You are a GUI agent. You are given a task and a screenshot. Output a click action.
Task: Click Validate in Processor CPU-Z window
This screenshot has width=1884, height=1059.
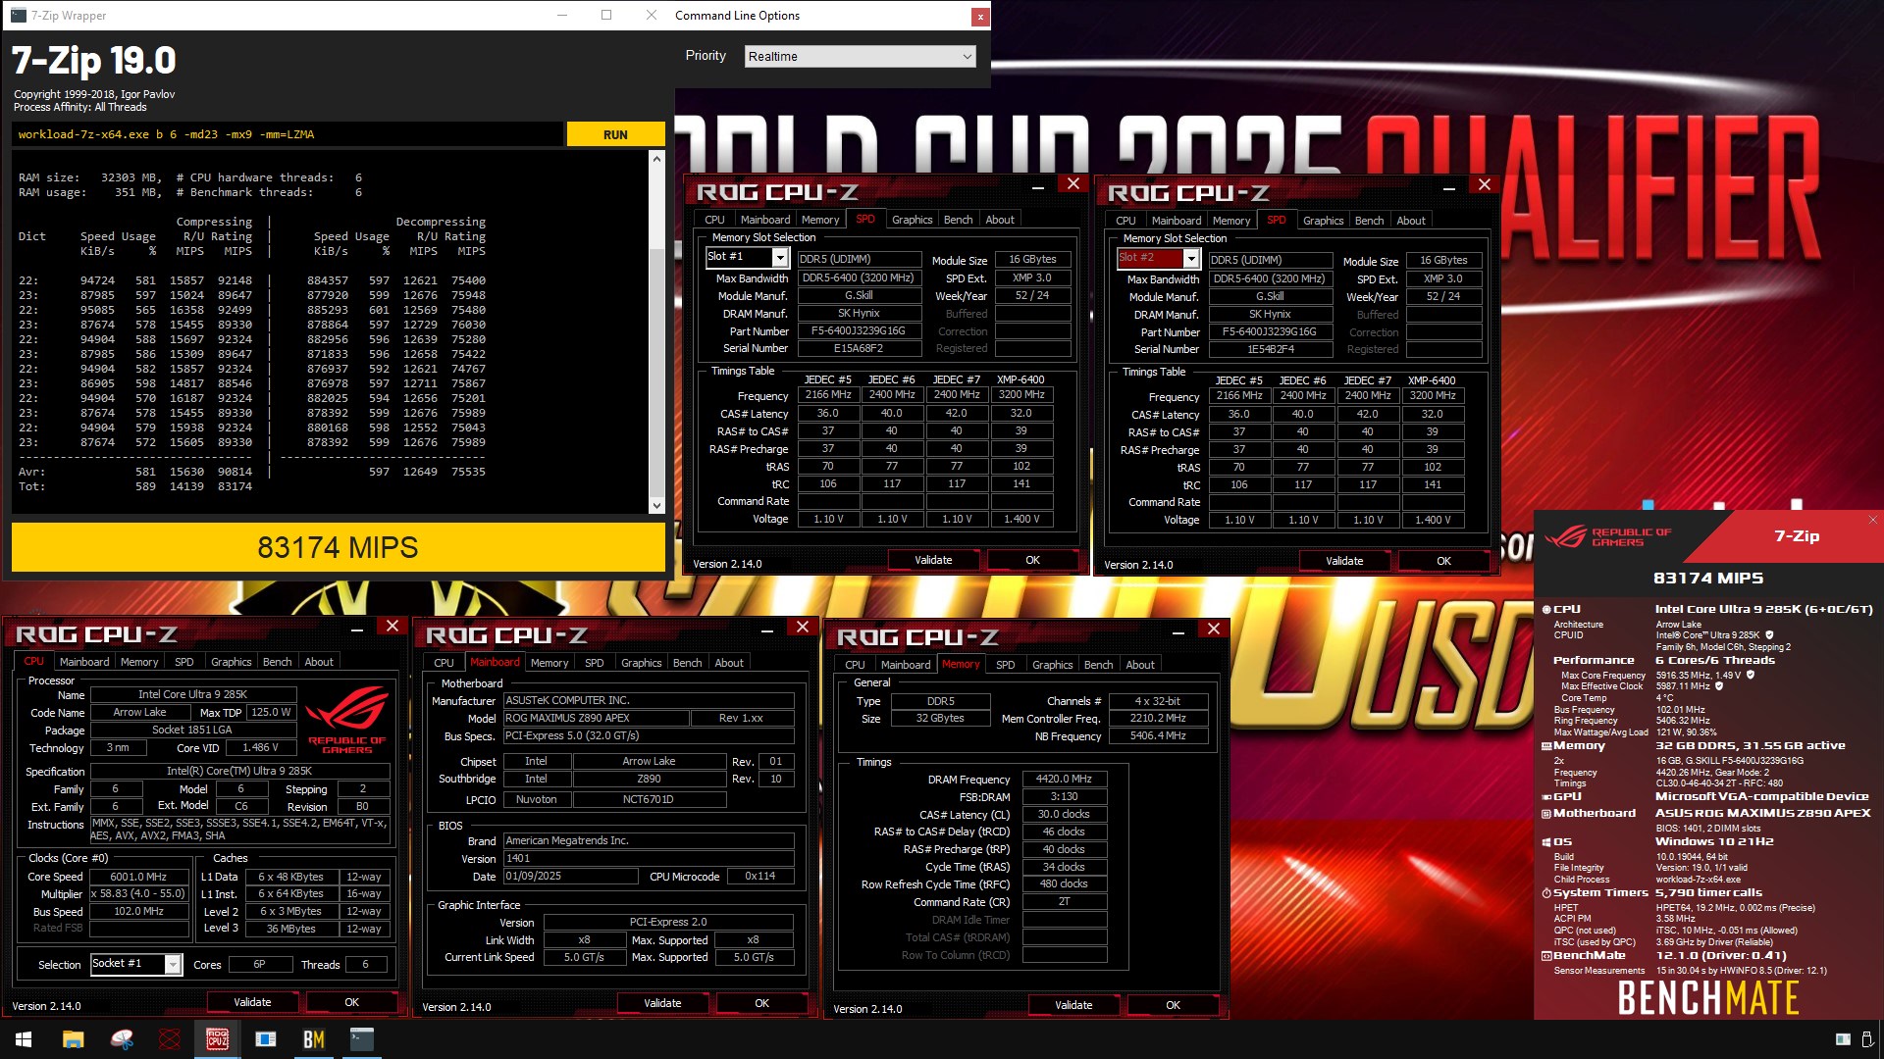pos(252,1002)
